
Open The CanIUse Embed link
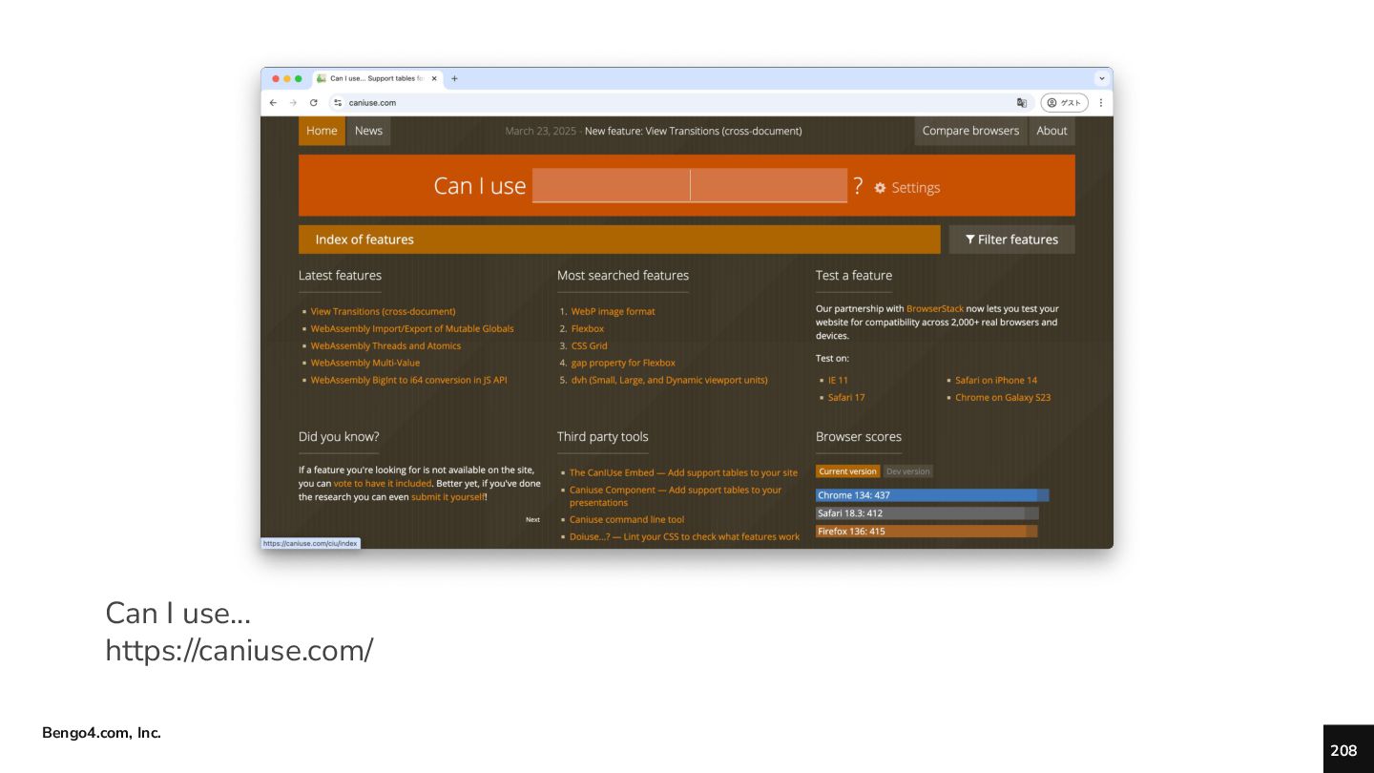coord(683,472)
